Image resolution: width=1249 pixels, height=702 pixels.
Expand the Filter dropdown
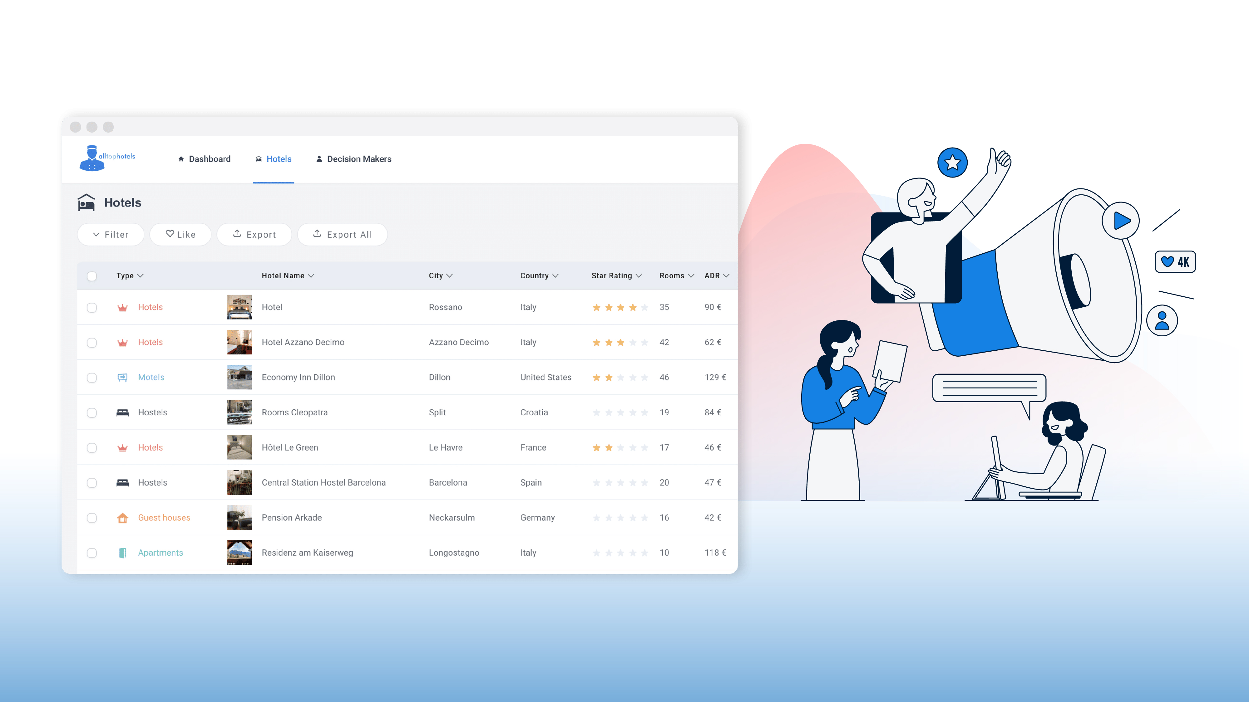[111, 235]
